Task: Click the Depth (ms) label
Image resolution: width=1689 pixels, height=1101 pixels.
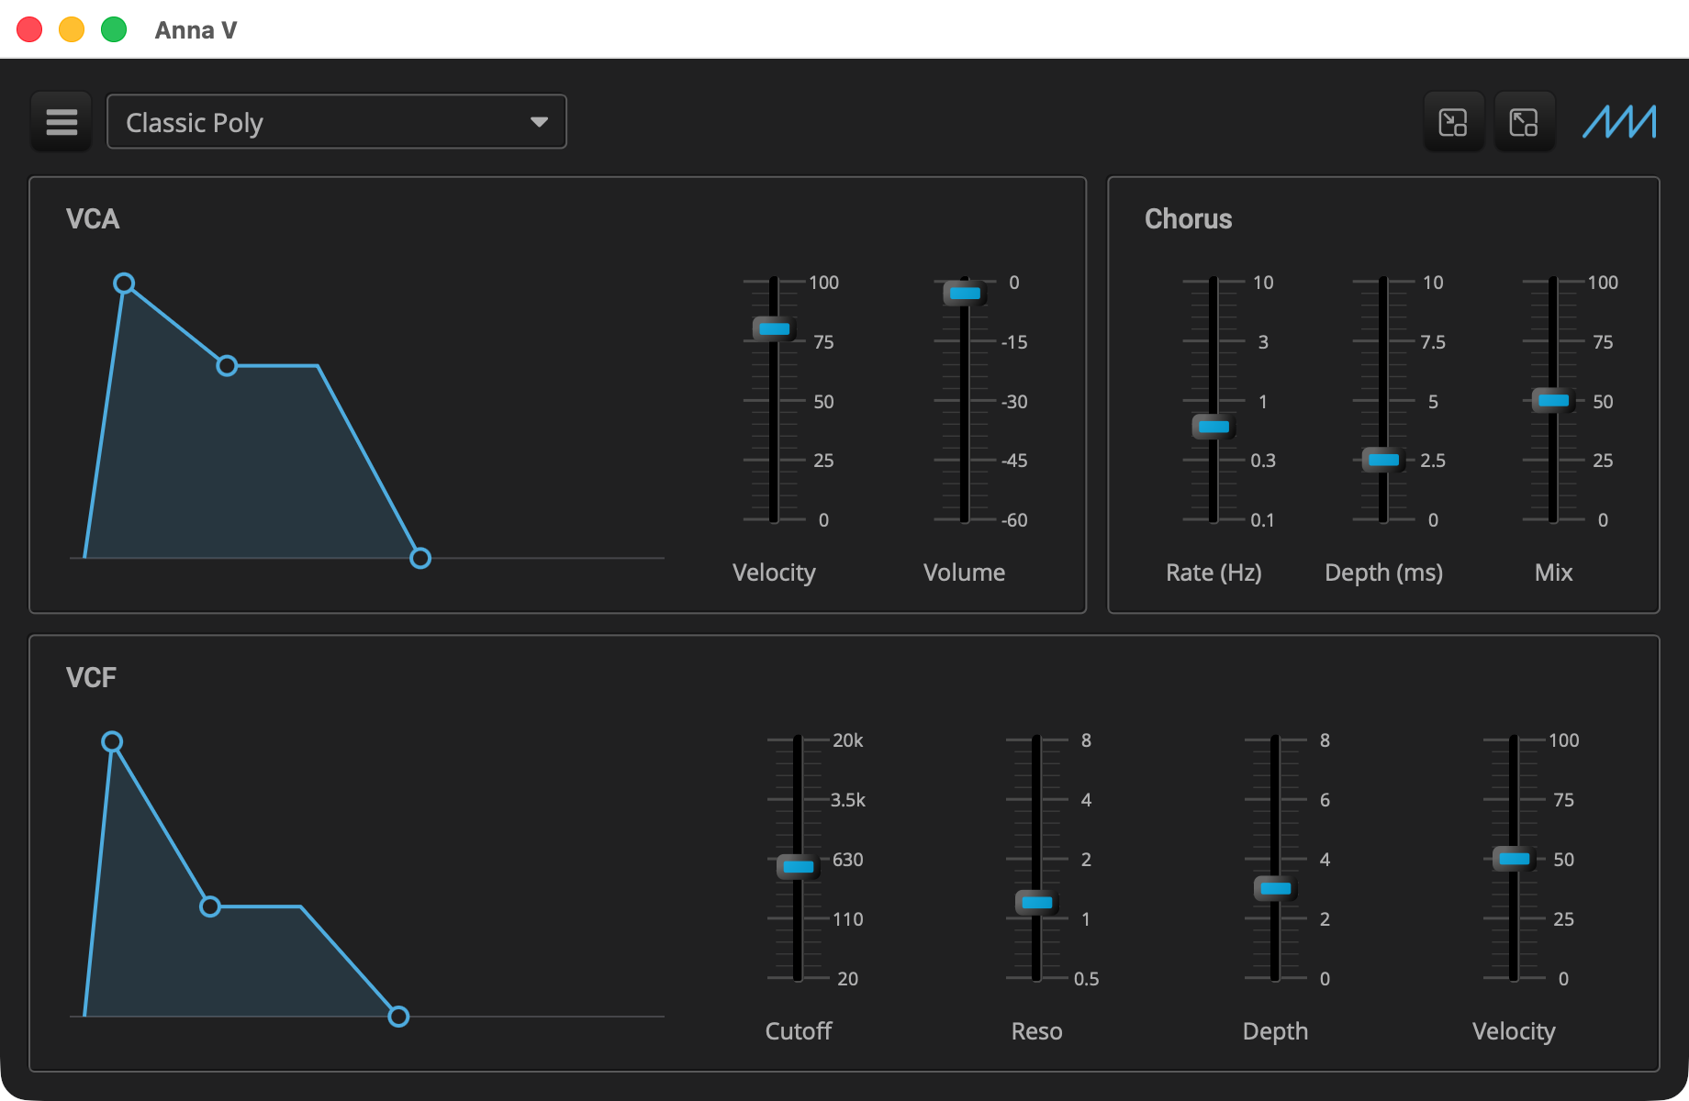Action: (1383, 573)
